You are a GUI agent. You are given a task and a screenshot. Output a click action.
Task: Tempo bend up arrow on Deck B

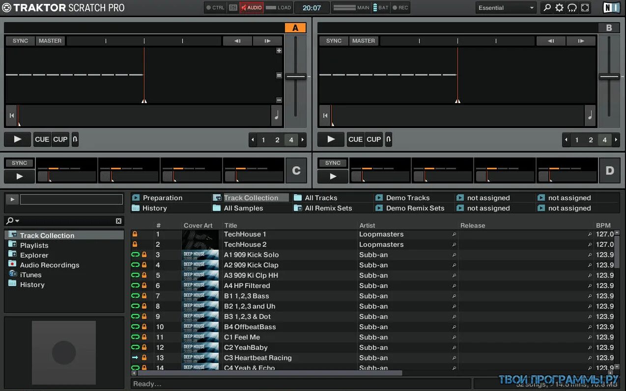[x=581, y=41]
